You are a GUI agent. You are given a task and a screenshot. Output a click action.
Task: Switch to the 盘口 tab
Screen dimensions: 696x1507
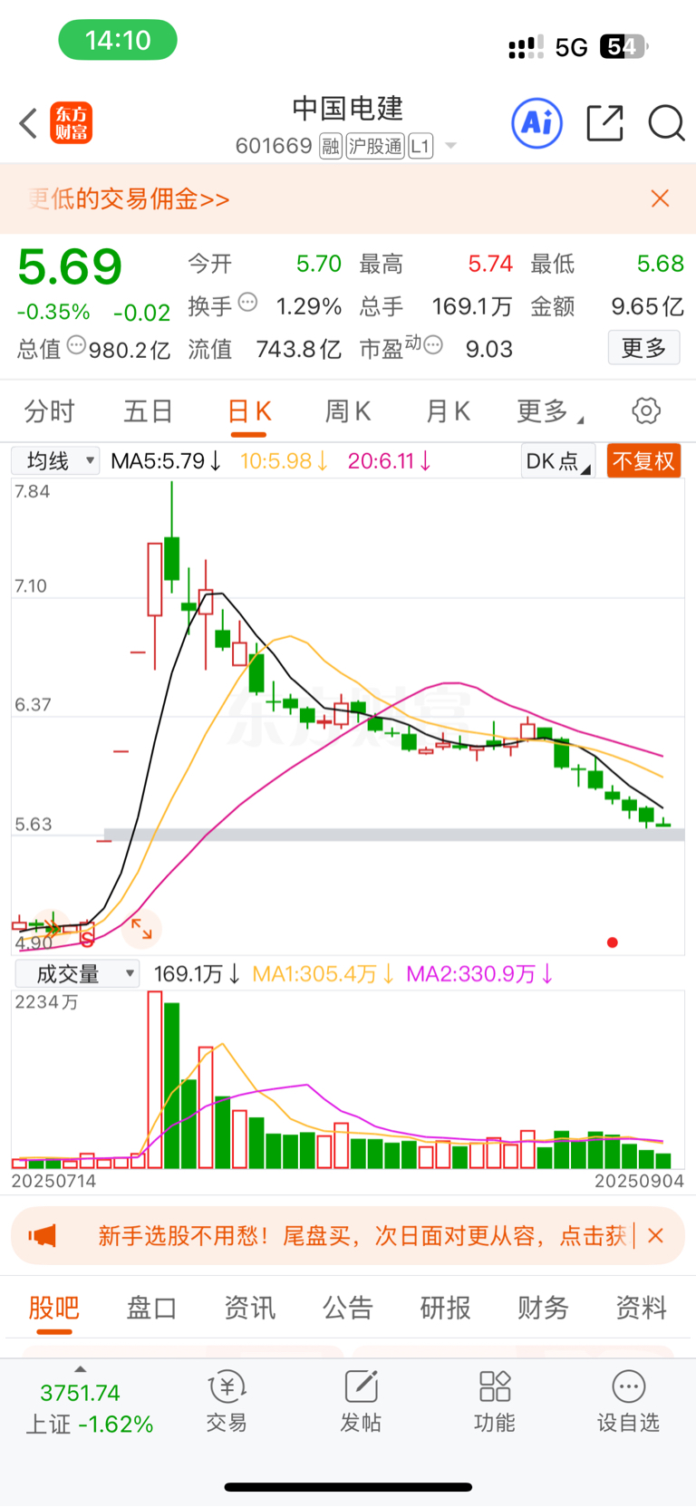tap(151, 1308)
